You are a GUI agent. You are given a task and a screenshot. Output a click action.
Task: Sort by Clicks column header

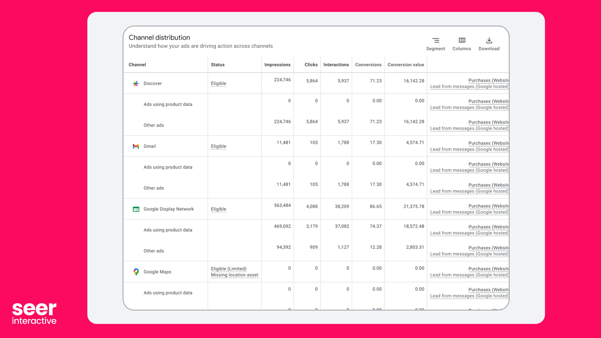(311, 65)
